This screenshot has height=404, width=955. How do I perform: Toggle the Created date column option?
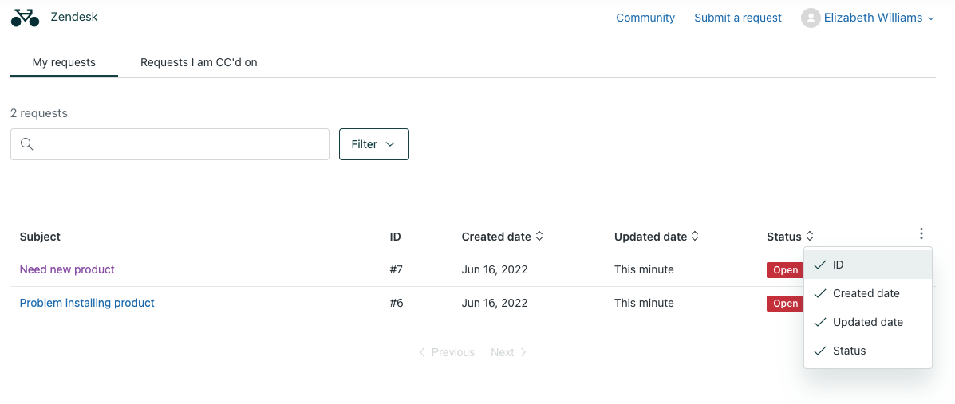pos(867,293)
